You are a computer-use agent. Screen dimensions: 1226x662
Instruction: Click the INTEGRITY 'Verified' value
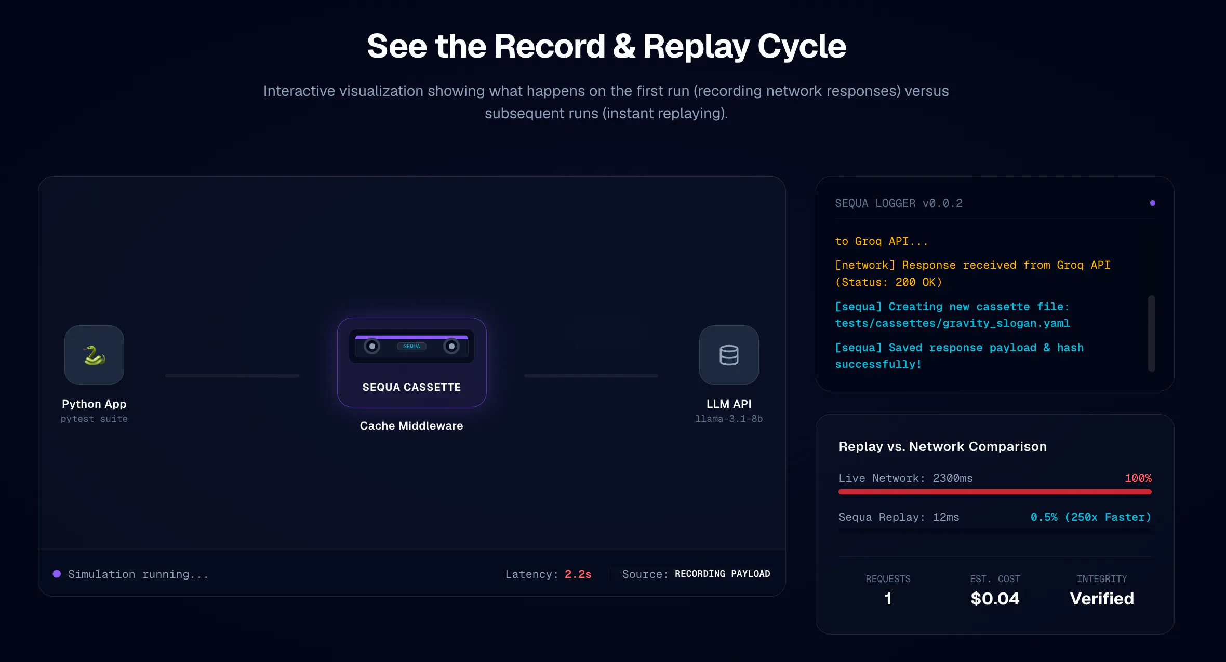click(1102, 599)
